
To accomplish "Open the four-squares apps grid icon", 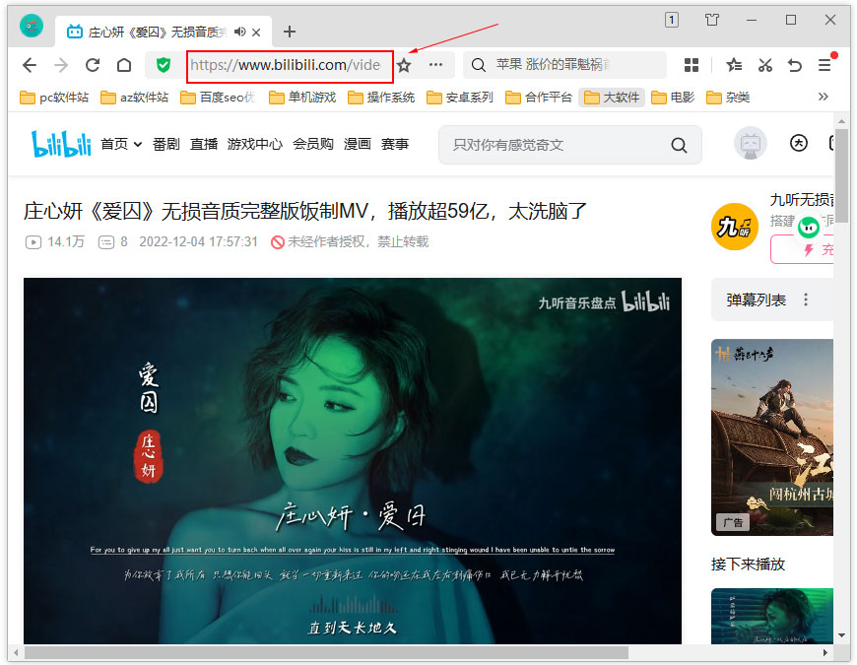I will (x=692, y=65).
